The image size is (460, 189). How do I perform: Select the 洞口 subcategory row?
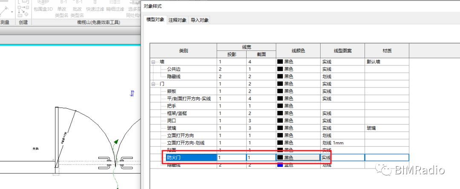[172, 121]
